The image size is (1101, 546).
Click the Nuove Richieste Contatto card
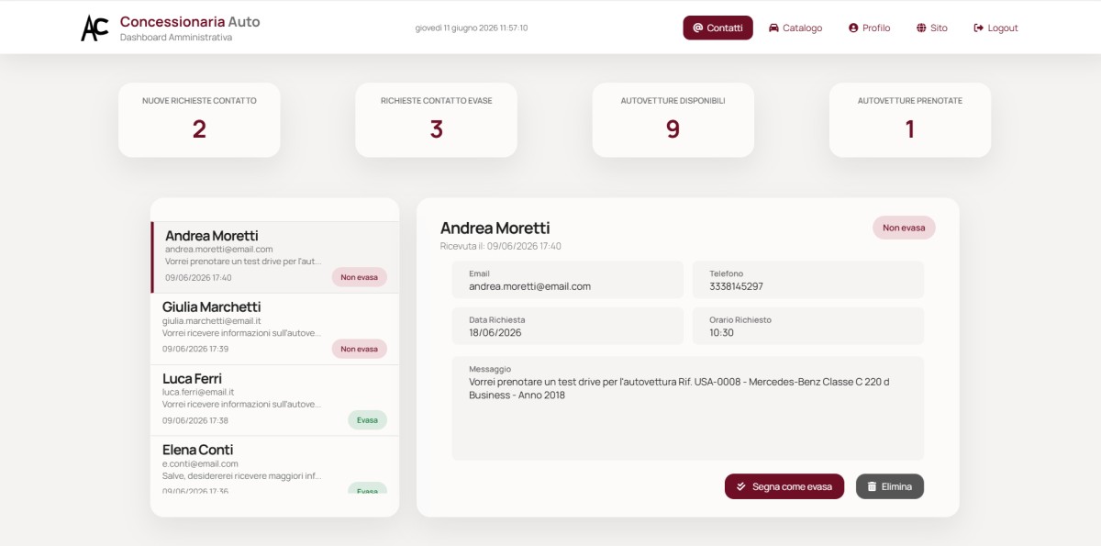pyautogui.click(x=199, y=119)
